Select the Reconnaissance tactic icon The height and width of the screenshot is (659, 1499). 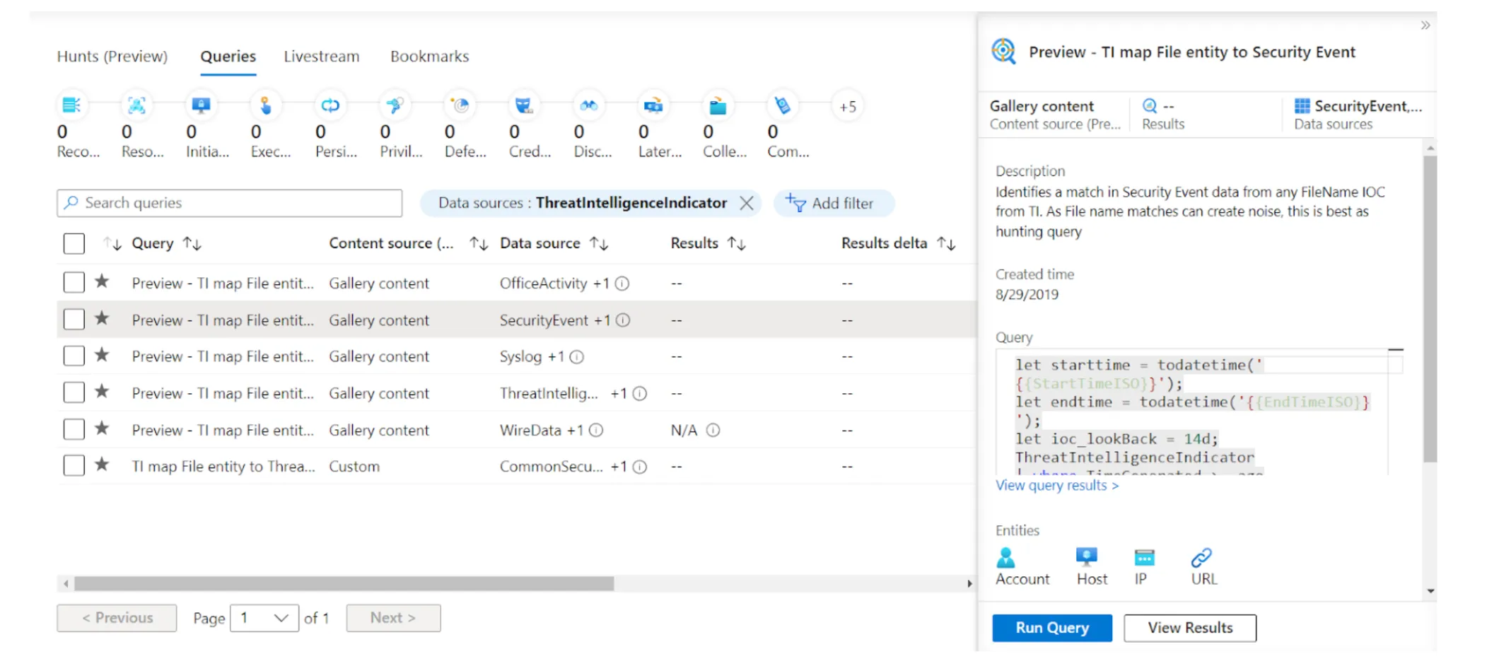coord(73,105)
